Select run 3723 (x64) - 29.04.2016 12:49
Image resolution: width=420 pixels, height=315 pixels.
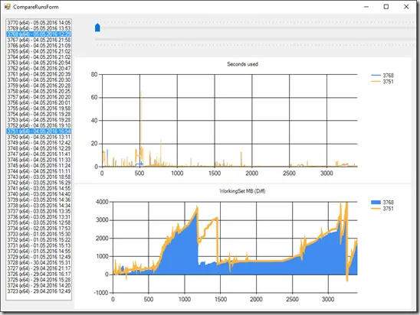39,291
